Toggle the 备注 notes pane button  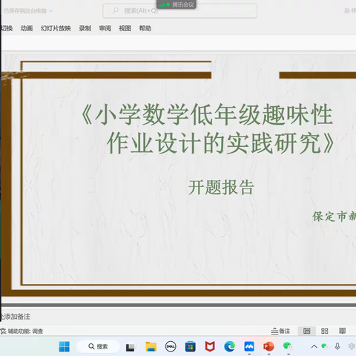pos(280,331)
